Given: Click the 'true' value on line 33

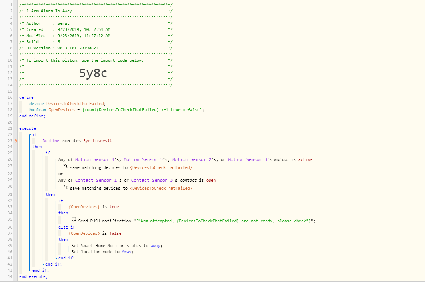Looking at the screenshot, I should pos(114,207).
